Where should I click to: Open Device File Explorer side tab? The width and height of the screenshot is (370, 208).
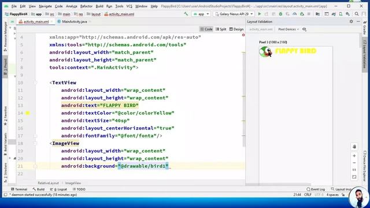[365, 166]
